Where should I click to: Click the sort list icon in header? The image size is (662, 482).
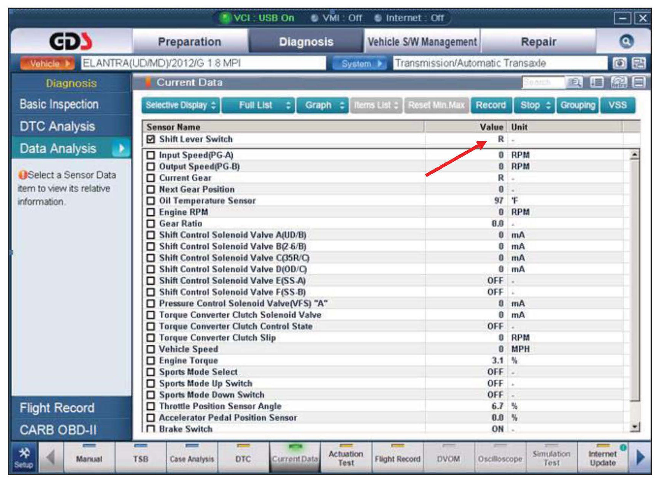[597, 83]
